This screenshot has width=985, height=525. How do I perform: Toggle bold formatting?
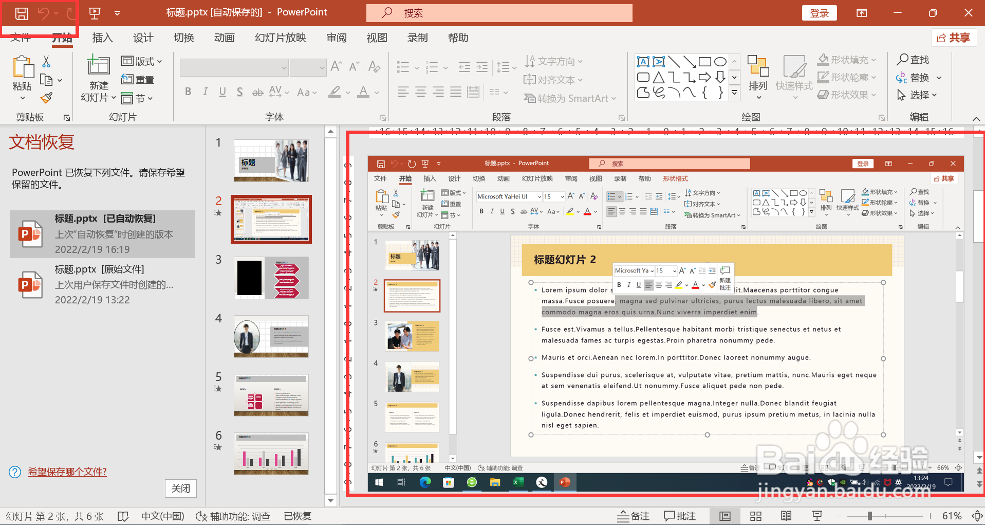point(188,92)
